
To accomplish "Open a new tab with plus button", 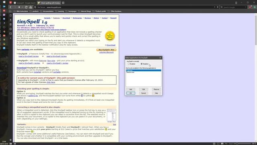I will click(63, 3).
